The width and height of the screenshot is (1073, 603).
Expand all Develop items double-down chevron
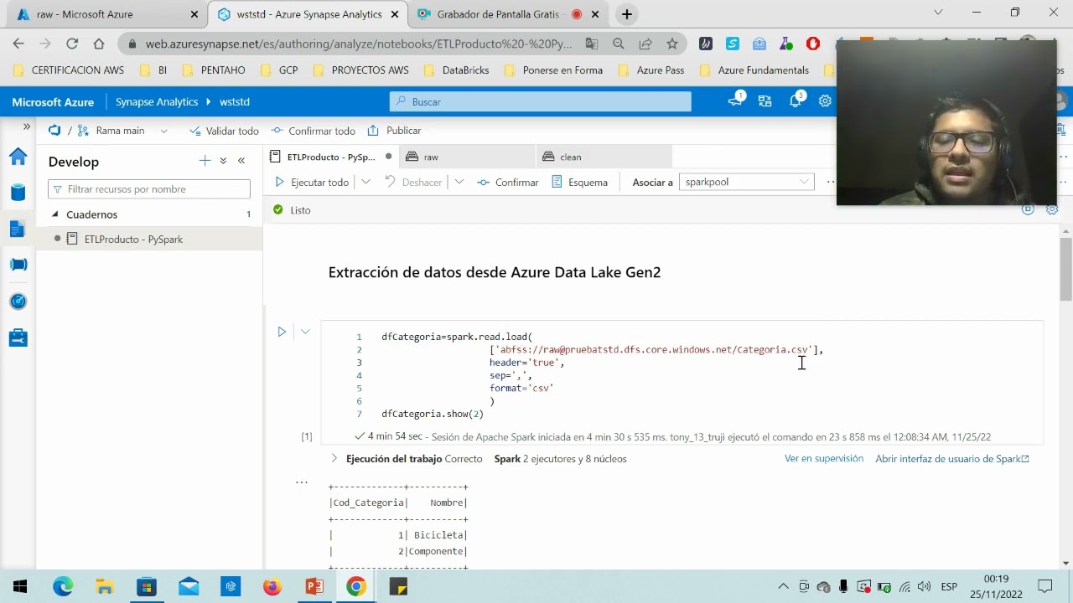223,161
